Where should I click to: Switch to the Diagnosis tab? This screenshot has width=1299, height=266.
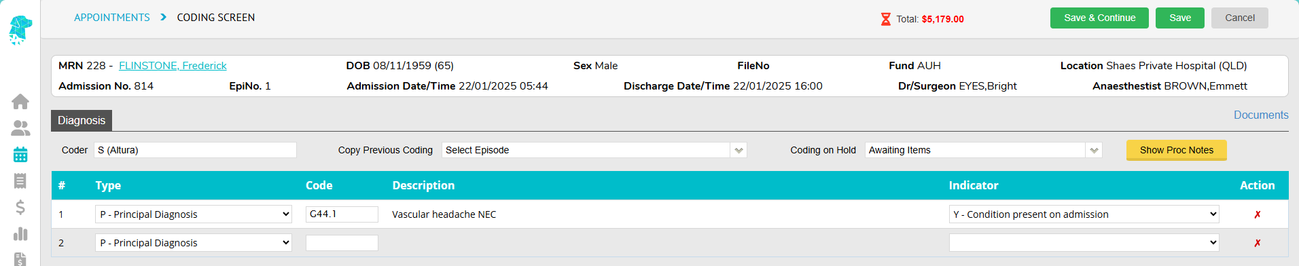coord(82,120)
